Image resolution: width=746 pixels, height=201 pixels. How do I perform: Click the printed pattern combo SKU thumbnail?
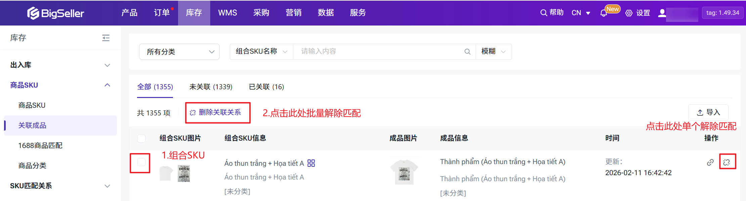[184, 173]
